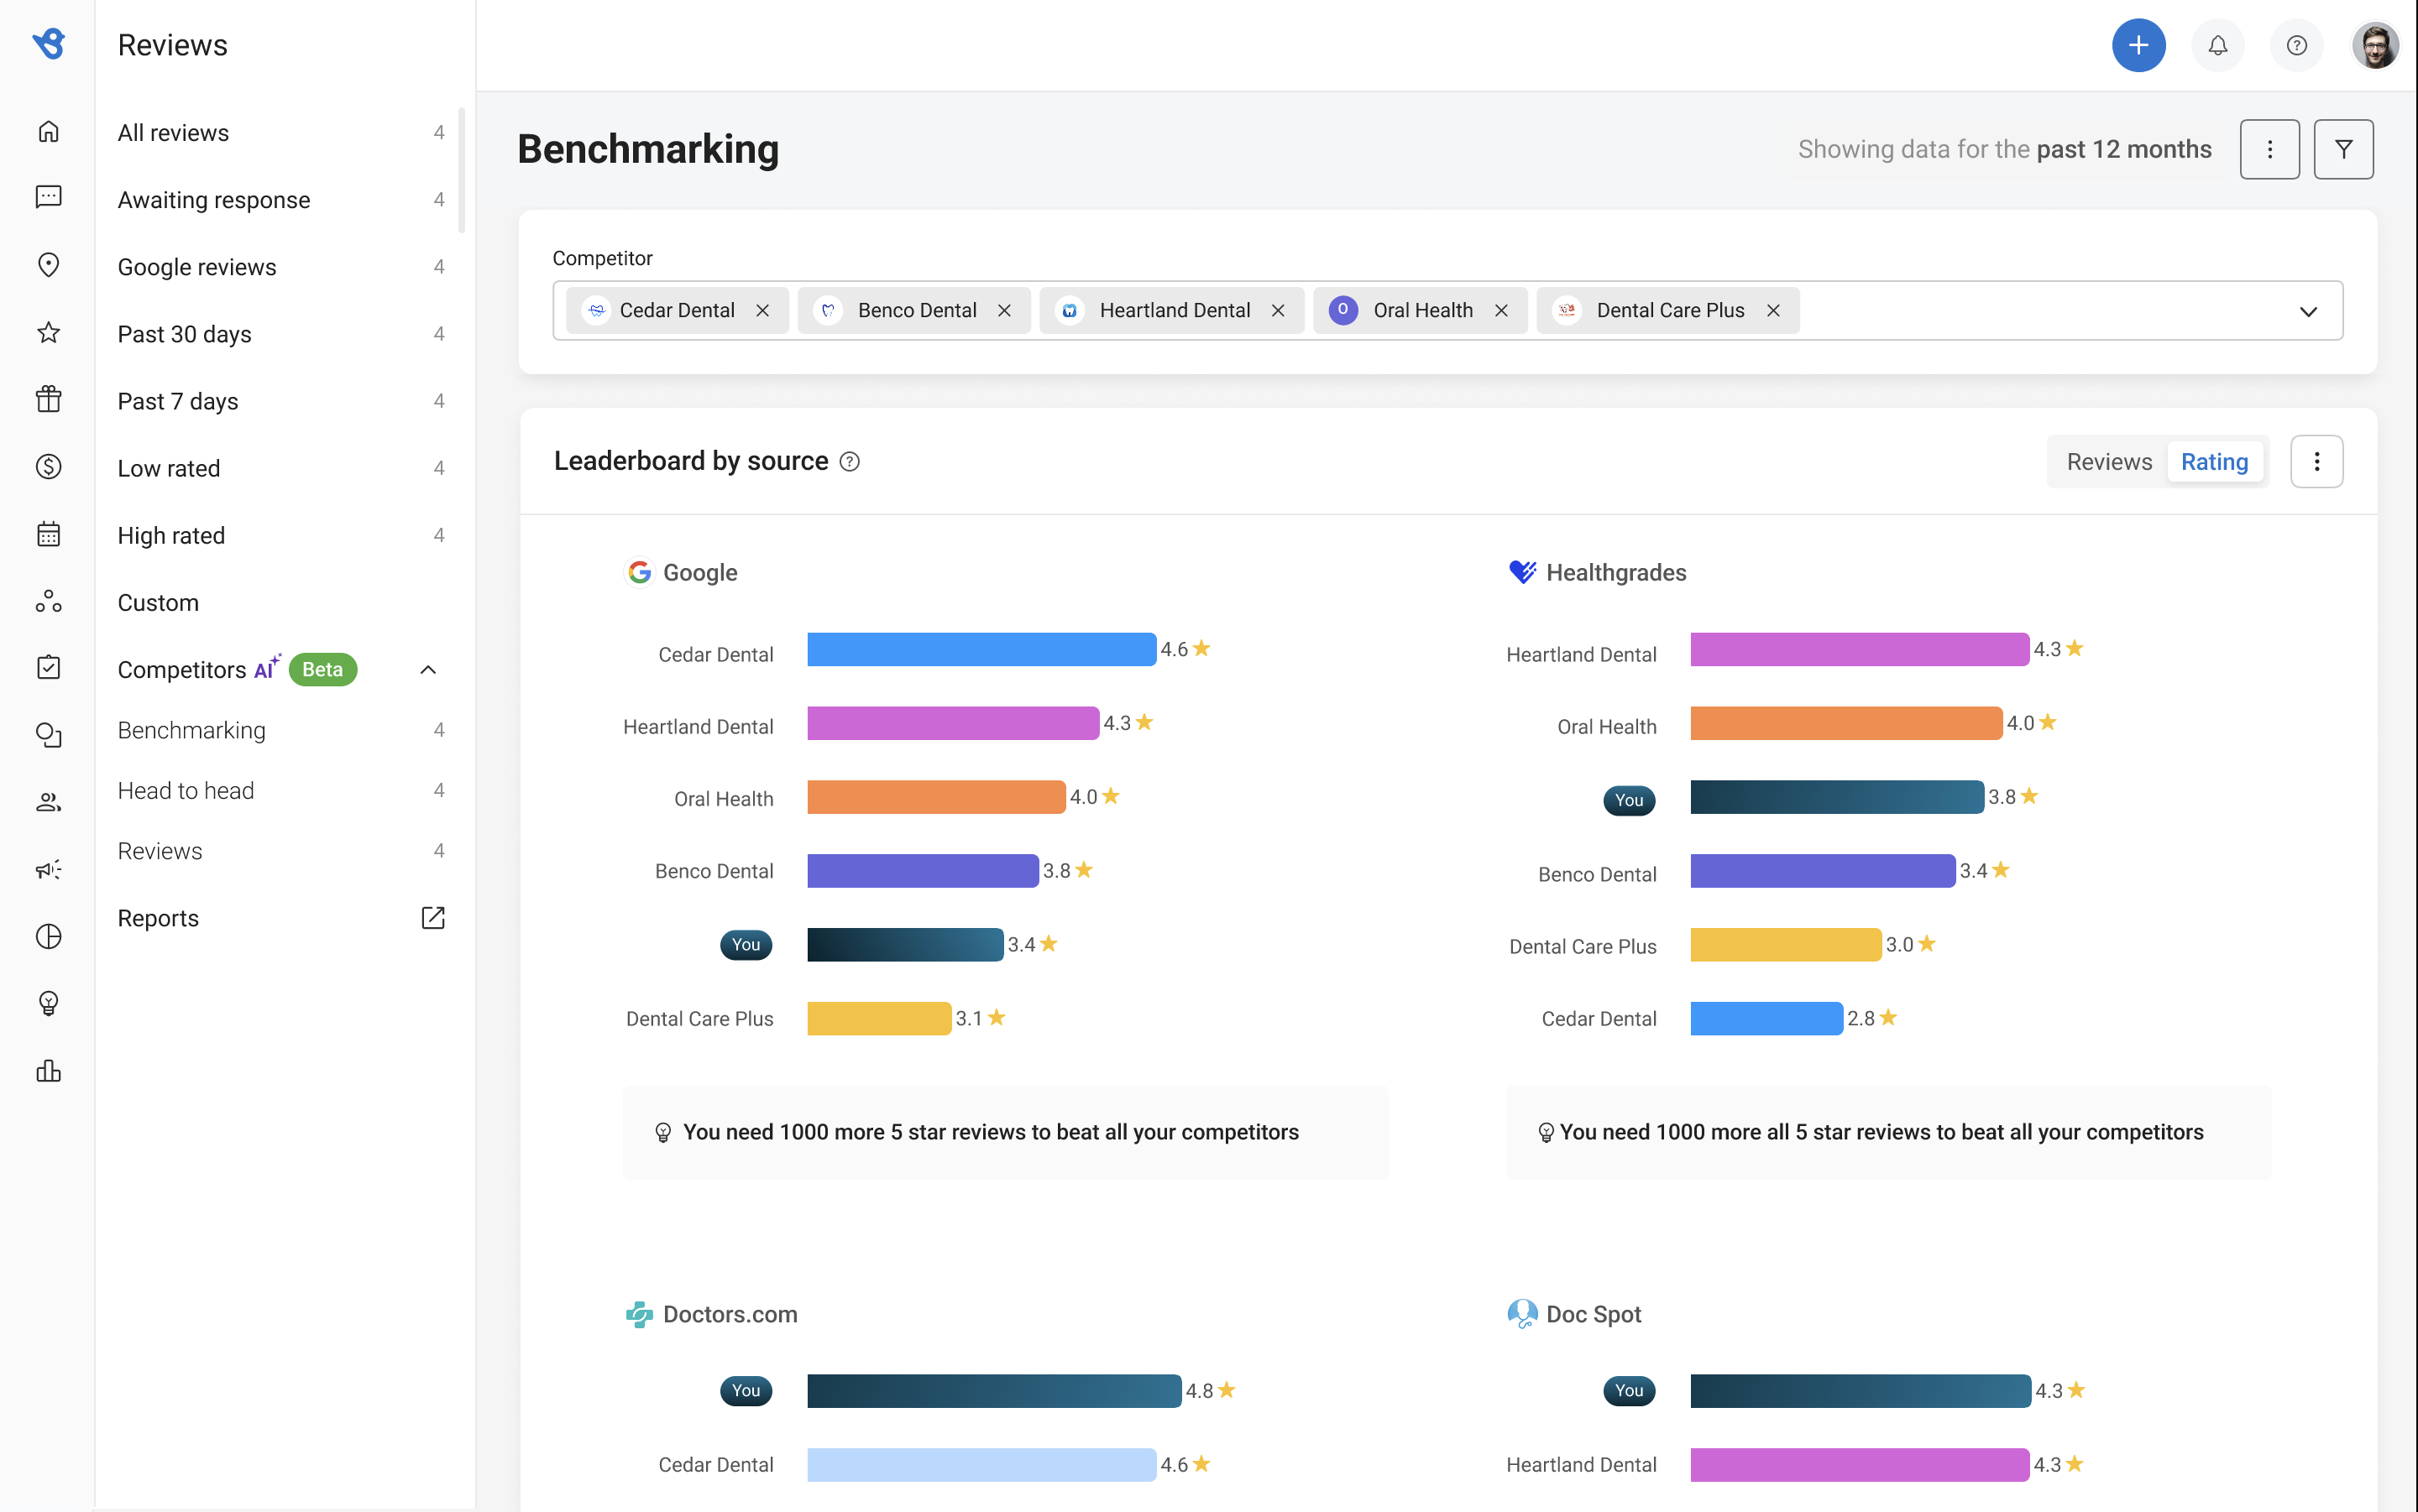Open the Home icon in sidebar
This screenshot has width=2418, height=1512.
[48, 131]
